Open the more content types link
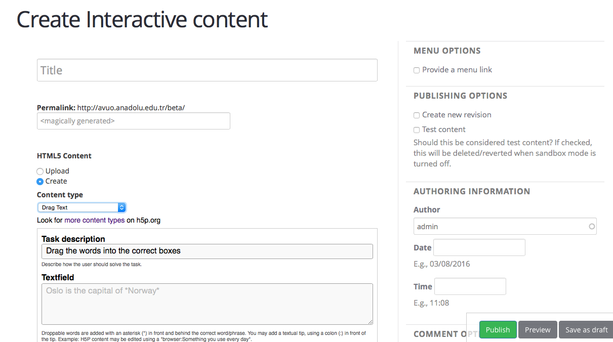 [x=95, y=220]
